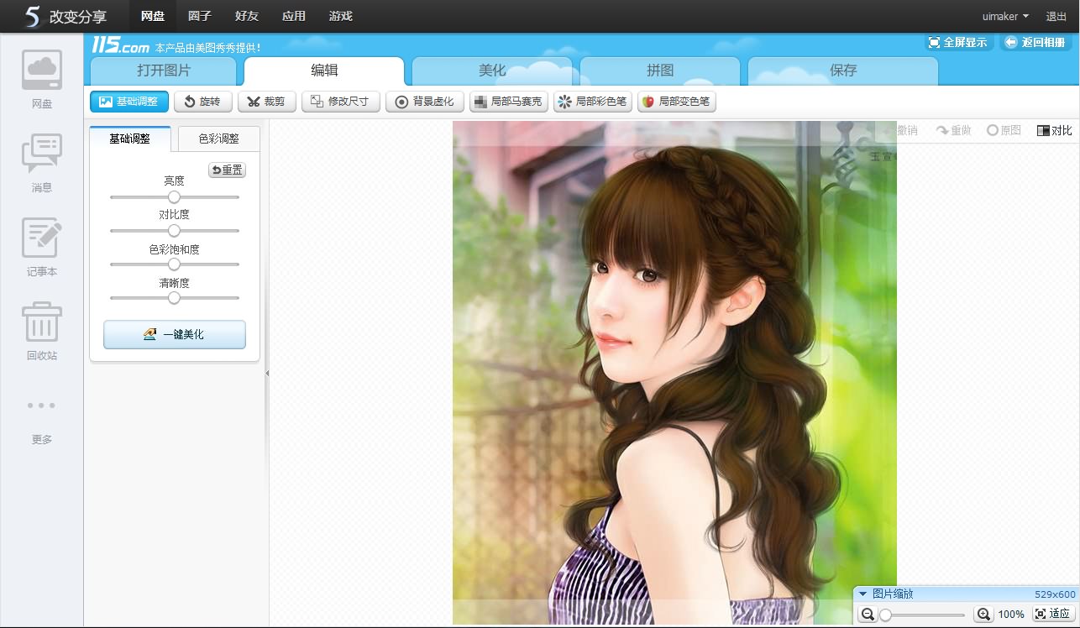Image resolution: width=1080 pixels, height=628 pixels.
Task: Click the 一键美化 one-click beautify button
Action: tap(175, 334)
